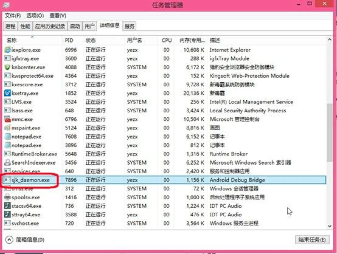Click the igfxtray.exe process icon
Image resolution: width=337 pixels, height=254 pixels.
click(8, 58)
